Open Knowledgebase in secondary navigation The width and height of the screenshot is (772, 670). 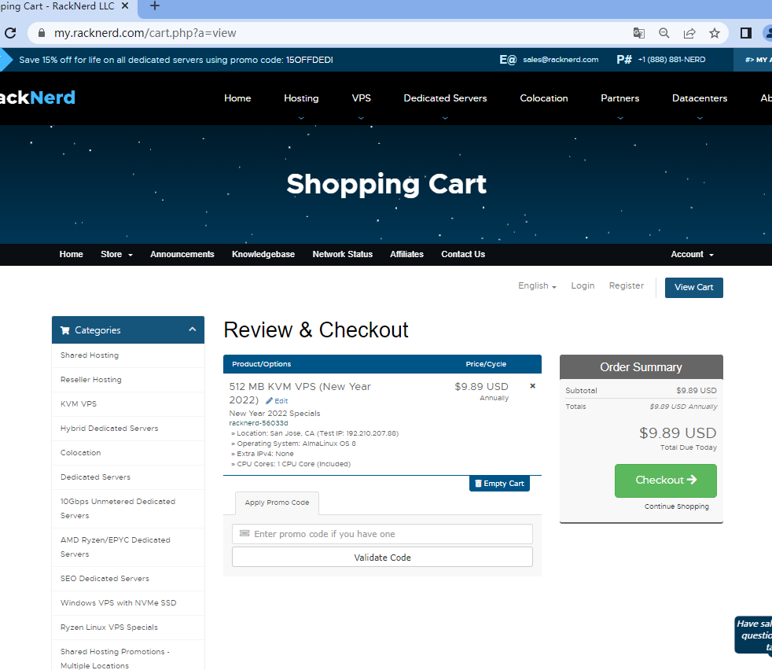(263, 254)
